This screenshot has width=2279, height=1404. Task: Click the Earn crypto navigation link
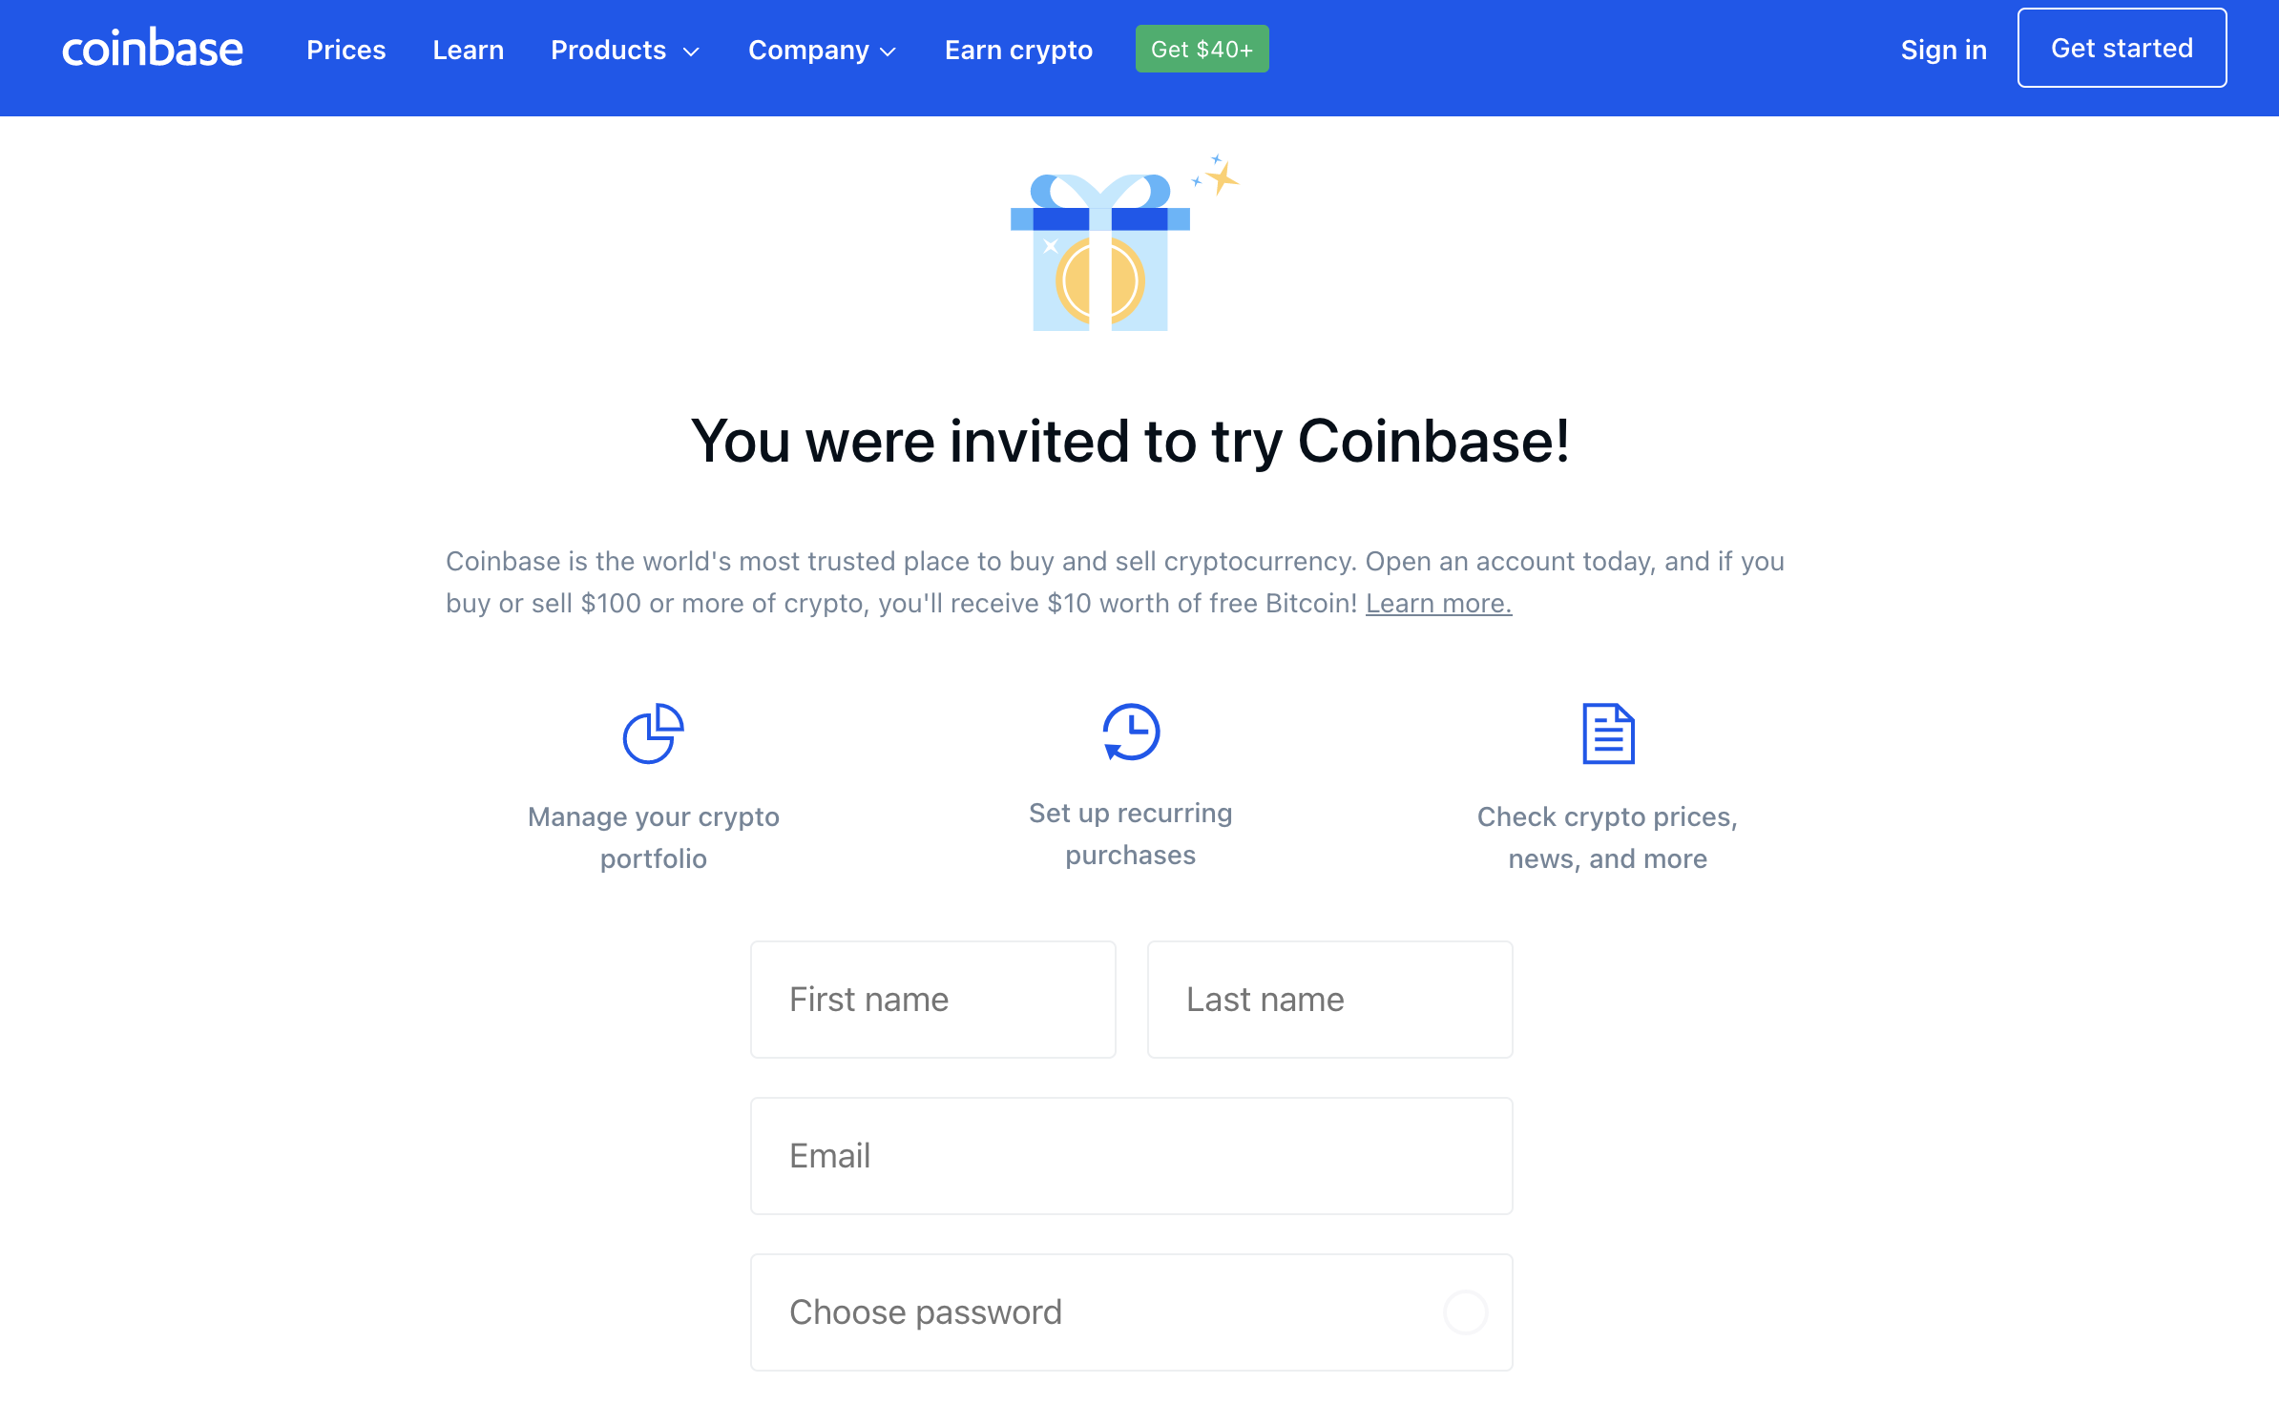1015,49
